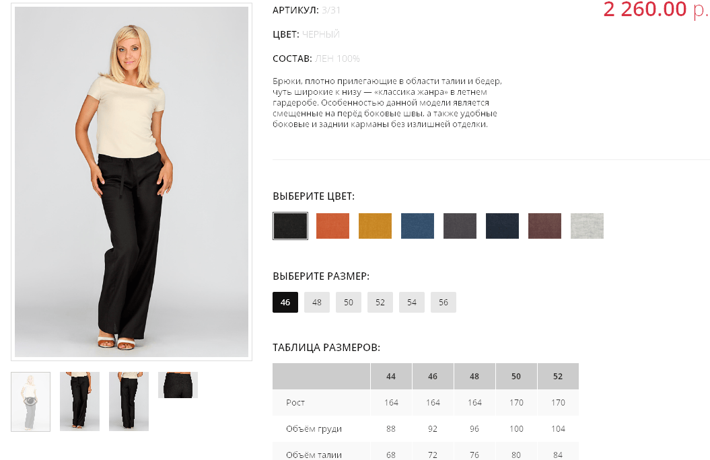The image size is (710, 460).
Task: Select the black color swatch
Action: (x=290, y=226)
